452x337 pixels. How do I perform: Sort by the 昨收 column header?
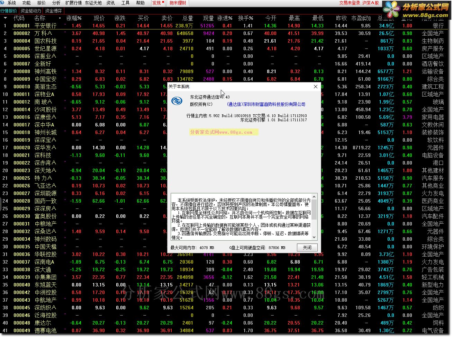coord(341,18)
